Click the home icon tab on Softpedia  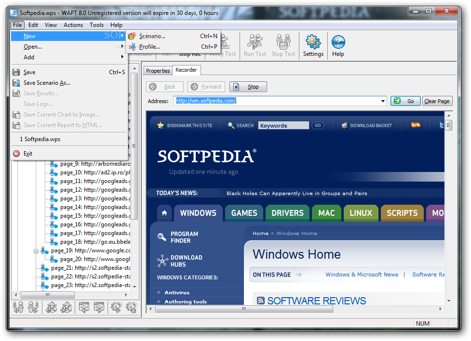pyautogui.click(x=164, y=213)
